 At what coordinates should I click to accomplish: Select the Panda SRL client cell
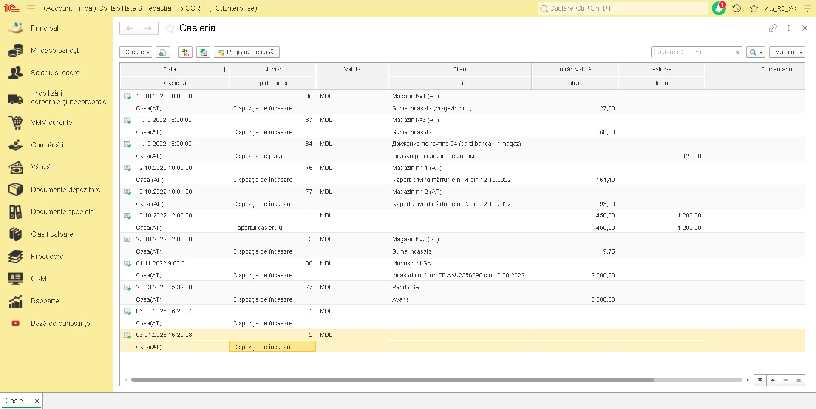tap(459, 287)
